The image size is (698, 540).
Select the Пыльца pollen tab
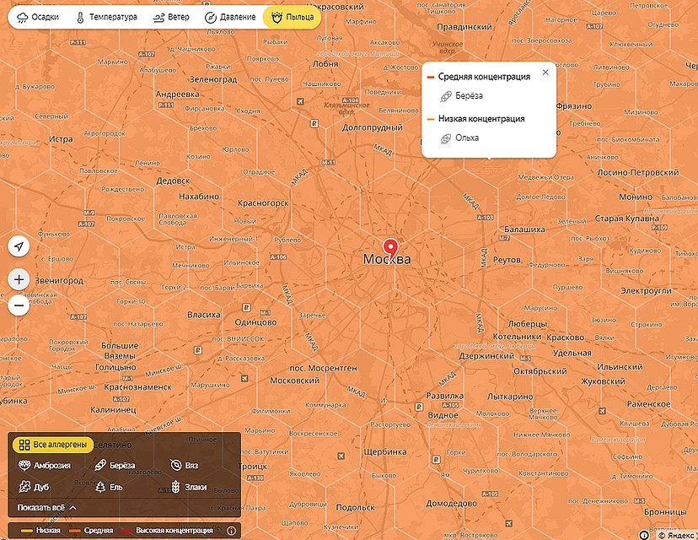pyautogui.click(x=292, y=18)
